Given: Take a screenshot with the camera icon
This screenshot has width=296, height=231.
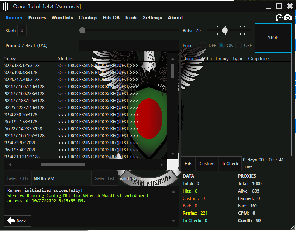Looking at the screenshot, I should pyautogui.click(x=288, y=18).
